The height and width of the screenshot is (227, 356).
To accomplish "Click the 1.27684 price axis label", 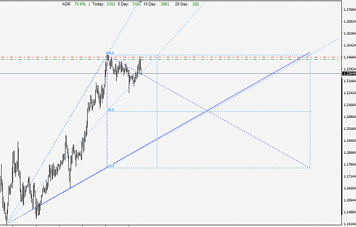I will [349, 10].
